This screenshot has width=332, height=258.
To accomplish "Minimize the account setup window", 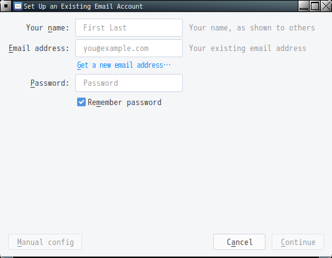I will [x=303, y=6].
